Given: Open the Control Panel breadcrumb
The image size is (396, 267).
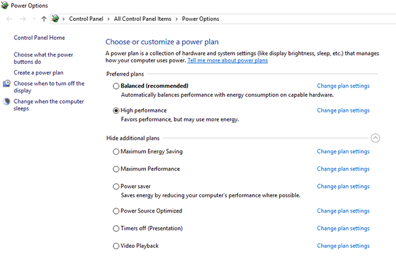Looking at the screenshot, I should coord(87,19).
